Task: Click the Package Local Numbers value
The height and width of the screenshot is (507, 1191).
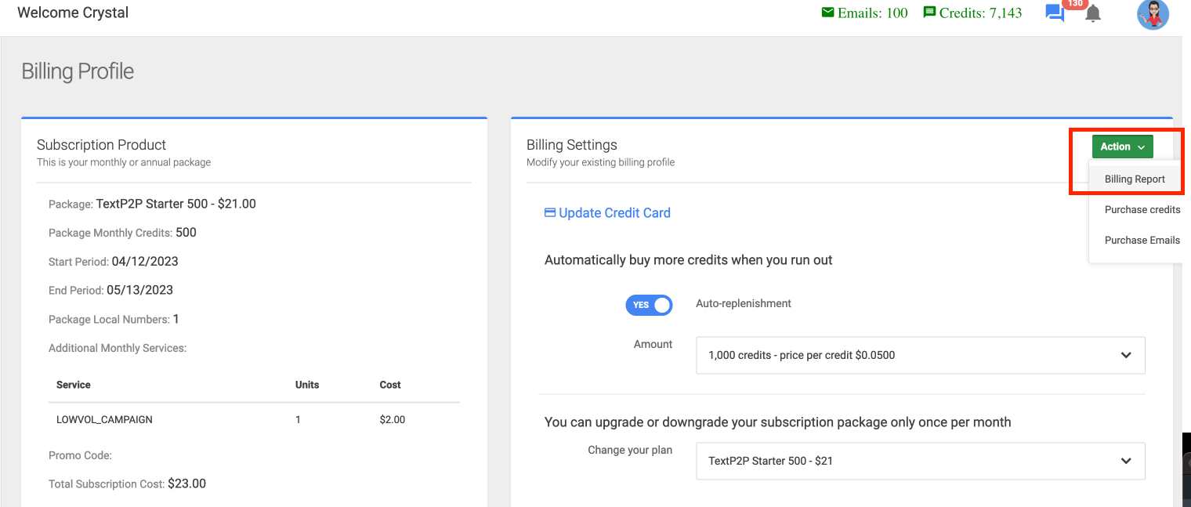Action: tap(176, 319)
